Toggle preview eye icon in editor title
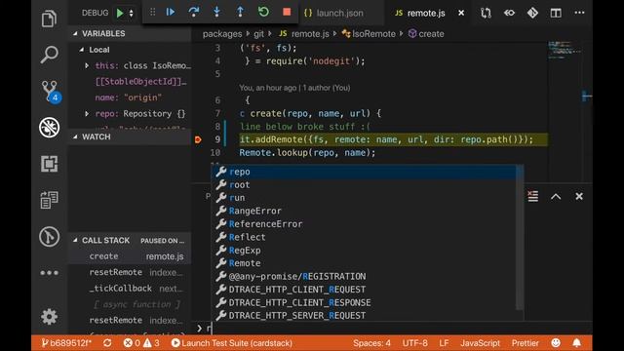 point(509,13)
